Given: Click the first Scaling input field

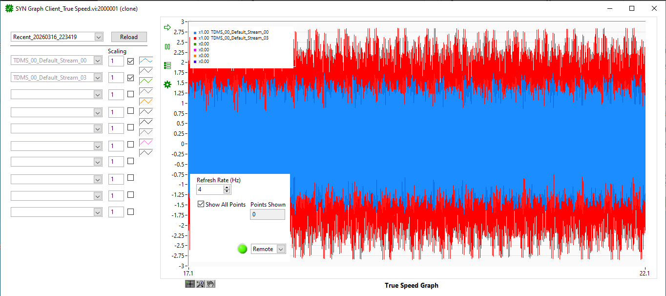Looking at the screenshot, I should 116,61.
